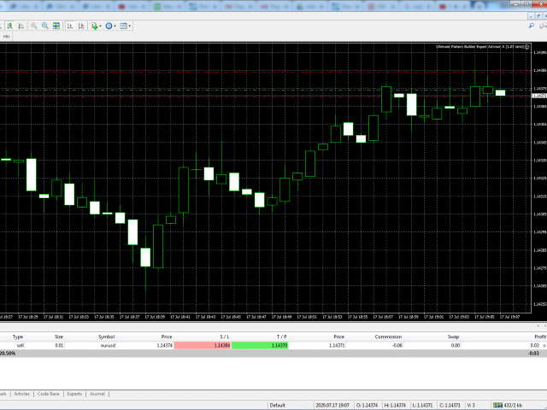
Task: Click the take profit value 1.14370
Action: coord(260,345)
